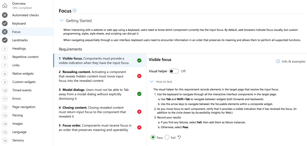307x146 pixels.
Task: Click the step 7 circle for Links
Action: pyautogui.click(x=5, y=65)
